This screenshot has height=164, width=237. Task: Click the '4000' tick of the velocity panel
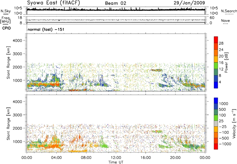pyautogui.click(x=17, y=102)
